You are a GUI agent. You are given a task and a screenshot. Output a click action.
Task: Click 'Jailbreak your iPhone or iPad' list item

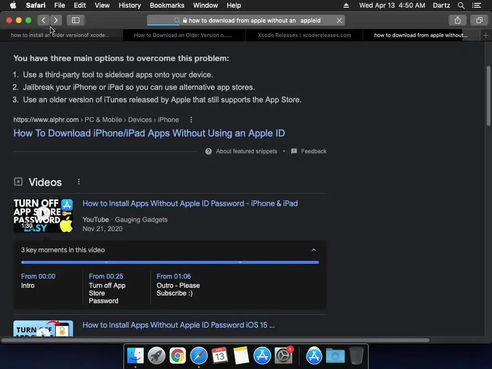tap(139, 87)
